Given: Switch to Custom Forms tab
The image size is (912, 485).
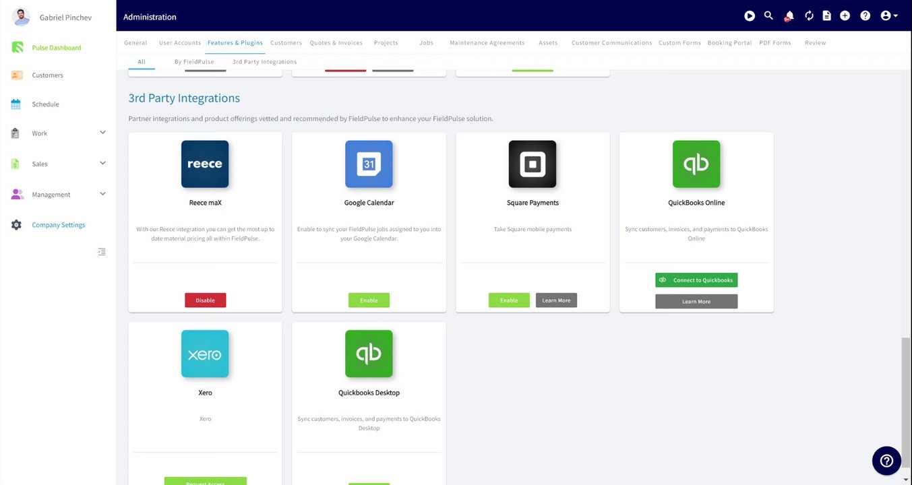Looking at the screenshot, I should 679,42.
